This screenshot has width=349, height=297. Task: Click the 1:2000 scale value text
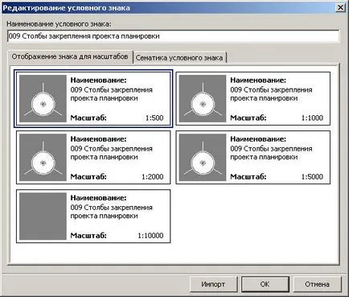(x=153, y=176)
